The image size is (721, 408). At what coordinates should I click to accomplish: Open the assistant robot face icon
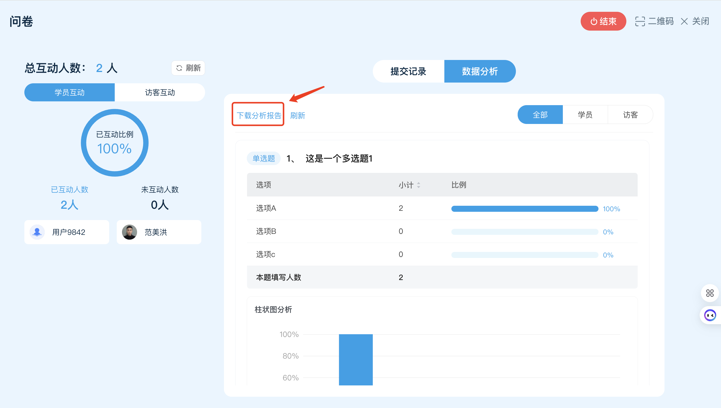tap(710, 315)
